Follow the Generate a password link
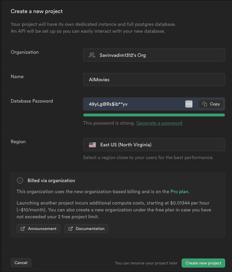Image resolution: width=232 pixels, height=272 pixels. [159, 123]
